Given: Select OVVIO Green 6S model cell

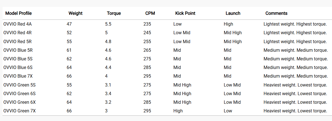Looking at the screenshot, I should tap(20, 94).
